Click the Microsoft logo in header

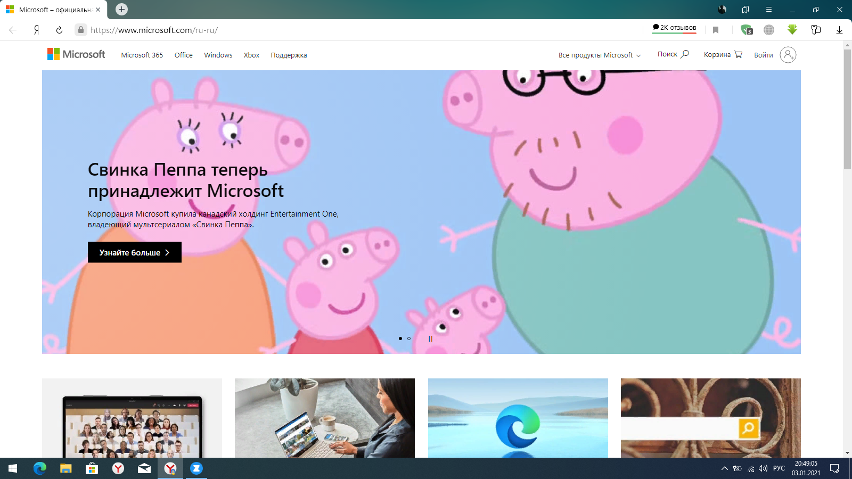tap(76, 54)
